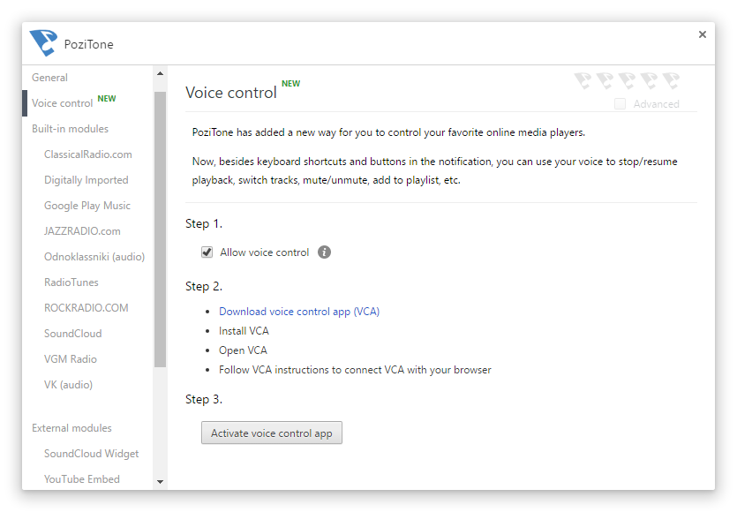Click the info icon beside Allow voice control
Viewport: 737px width, 512px height.
point(324,252)
